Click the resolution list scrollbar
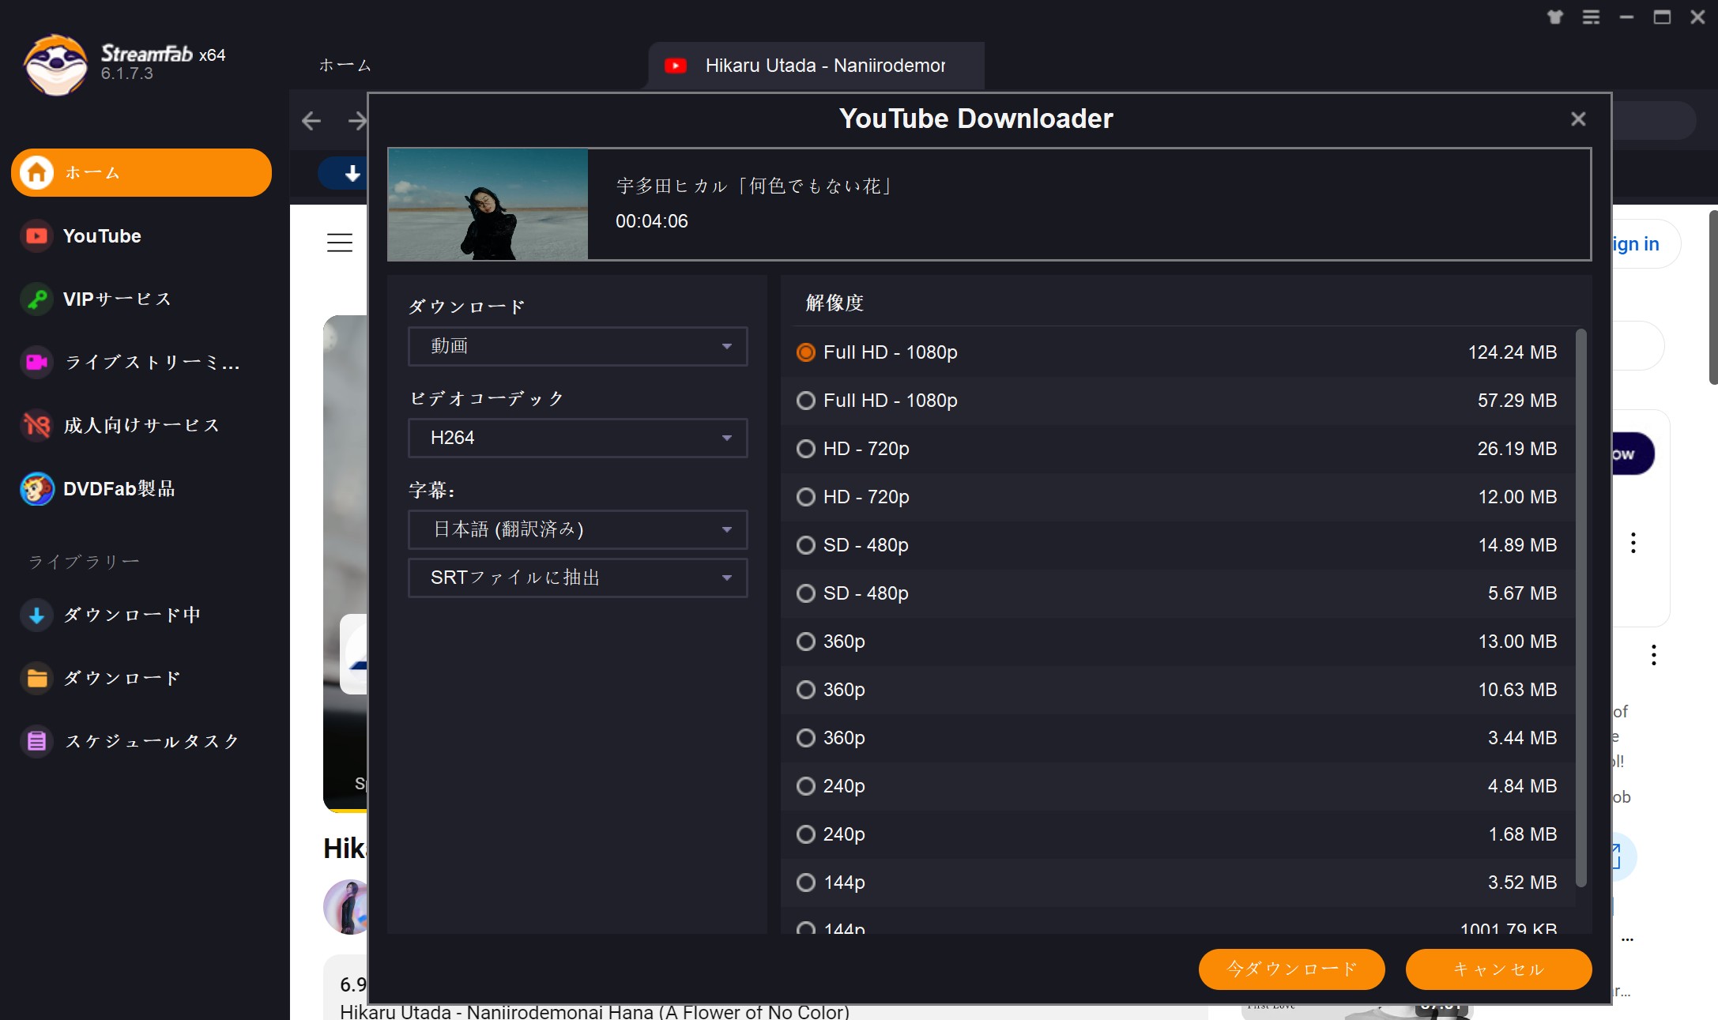This screenshot has height=1020, width=1718. pos(1580,608)
